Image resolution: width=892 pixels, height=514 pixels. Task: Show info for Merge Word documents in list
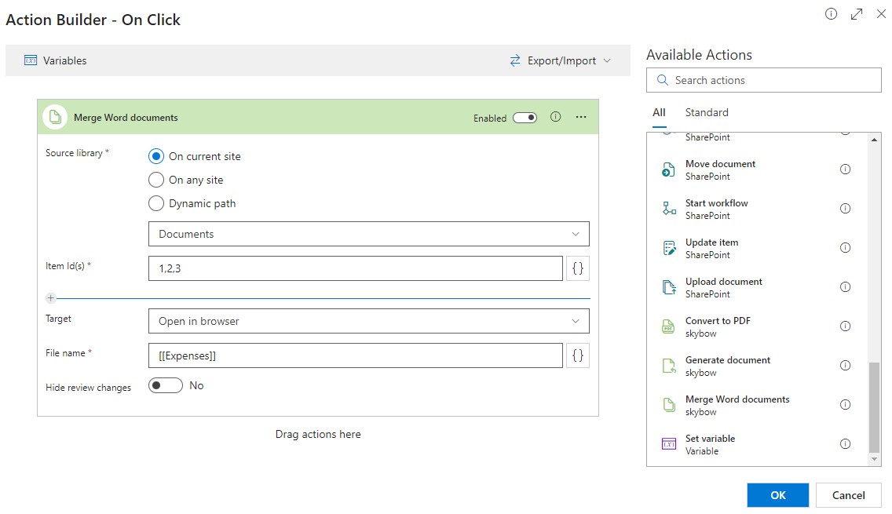(846, 404)
